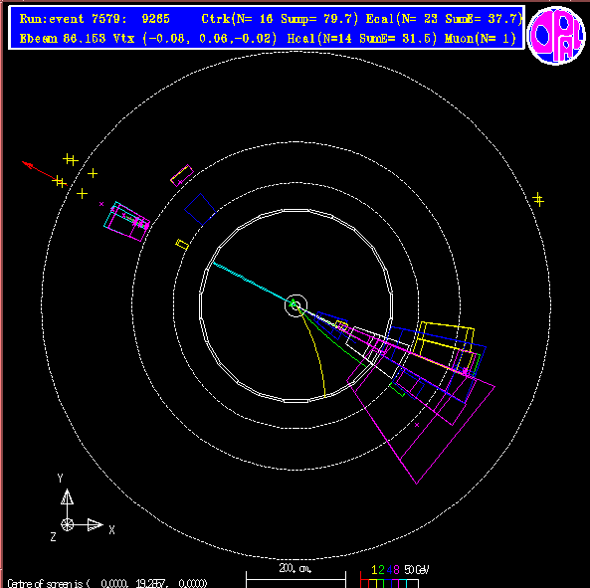Screen dimensions: 590x588
Task: Click the small yellow and magenta rectangle cluster
Action: click(182, 175)
